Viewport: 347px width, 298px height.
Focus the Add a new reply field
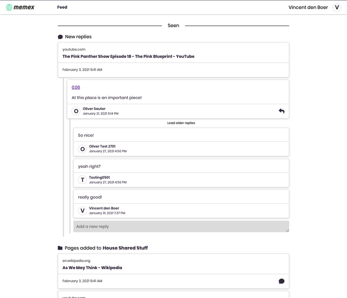coord(181,227)
